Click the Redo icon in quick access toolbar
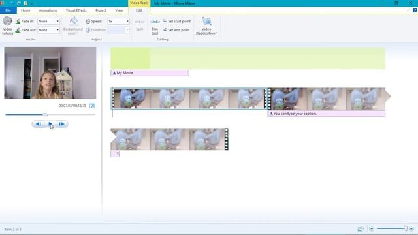The height and width of the screenshot is (235, 418). (x=19, y=3)
